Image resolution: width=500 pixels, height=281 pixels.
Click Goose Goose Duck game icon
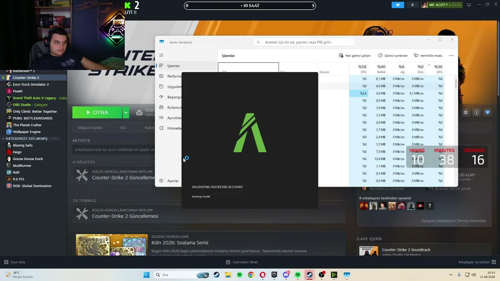[x=9, y=159]
